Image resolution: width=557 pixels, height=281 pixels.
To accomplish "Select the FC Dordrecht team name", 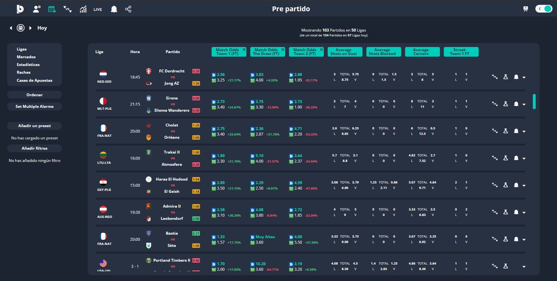I will point(172,71).
